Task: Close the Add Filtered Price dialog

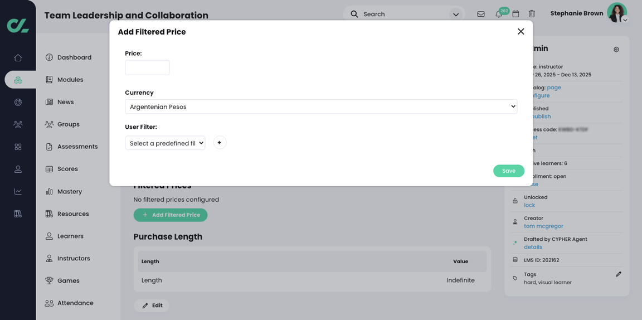Action: tap(521, 32)
